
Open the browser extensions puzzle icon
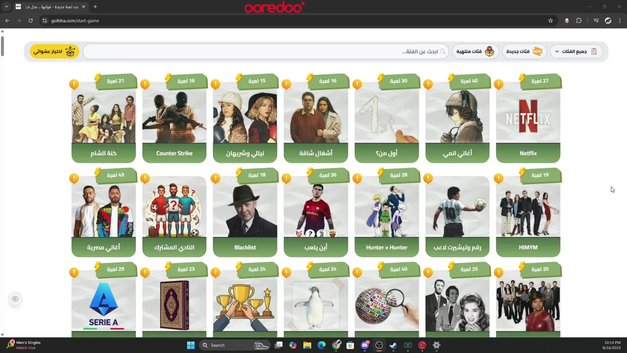tap(579, 21)
